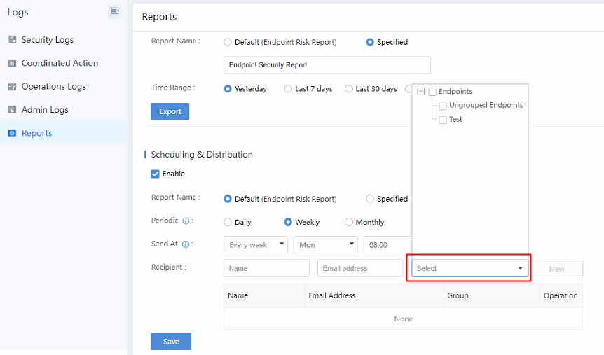Open the group Select dropdown

469,268
